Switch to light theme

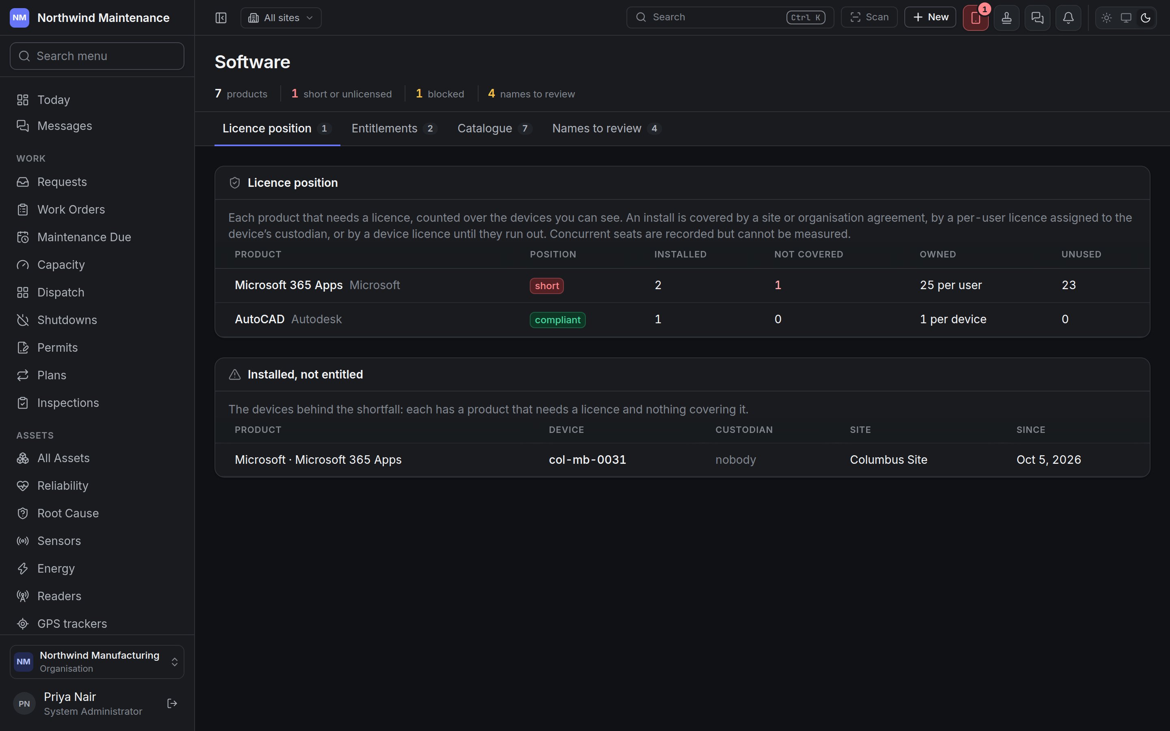coord(1107,18)
